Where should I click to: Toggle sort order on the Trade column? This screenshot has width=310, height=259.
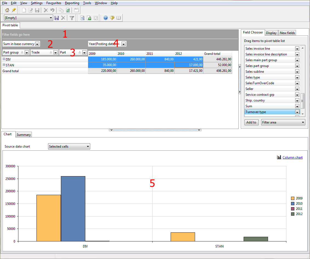coord(51,52)
